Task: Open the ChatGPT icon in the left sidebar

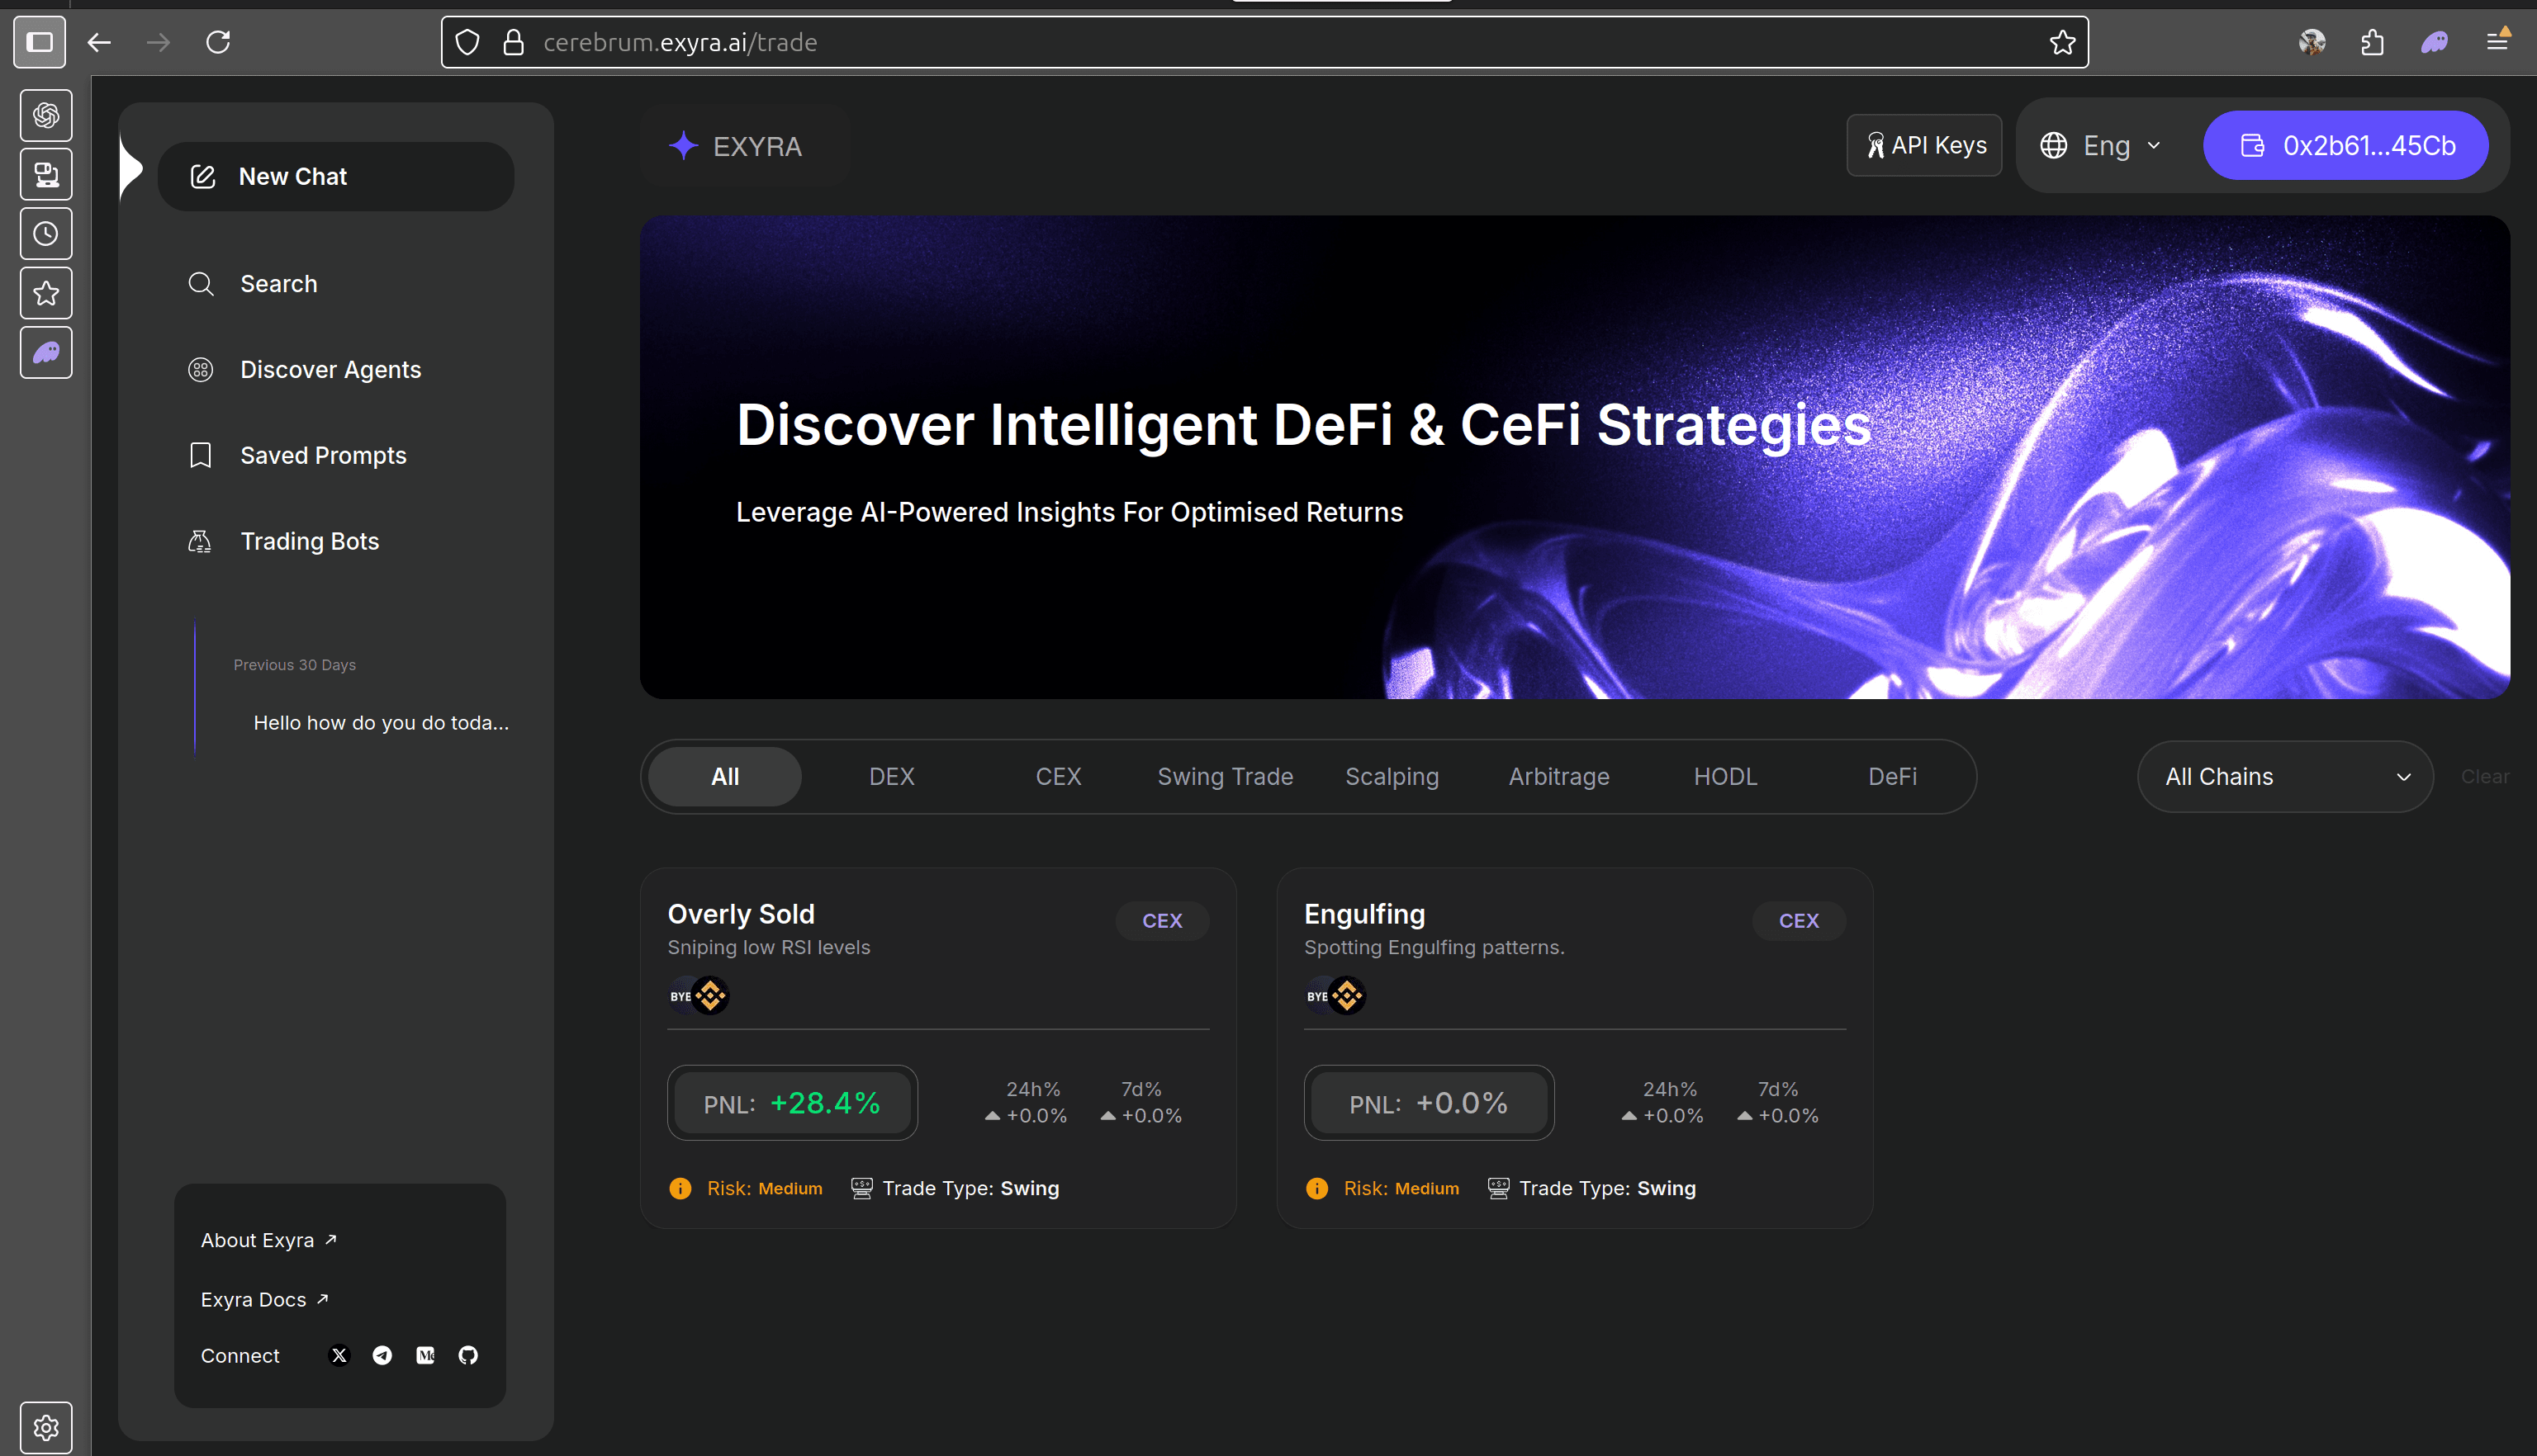Action: [45, 115]
